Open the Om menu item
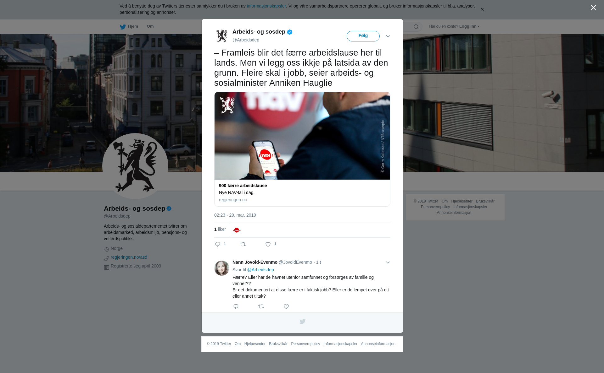 pyautogui.click(x=150, y=26)
